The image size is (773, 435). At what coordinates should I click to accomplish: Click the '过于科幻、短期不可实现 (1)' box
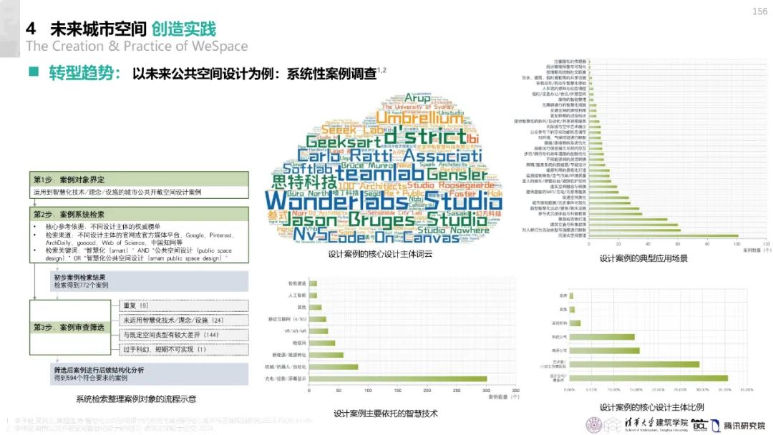tap(184, 349)
